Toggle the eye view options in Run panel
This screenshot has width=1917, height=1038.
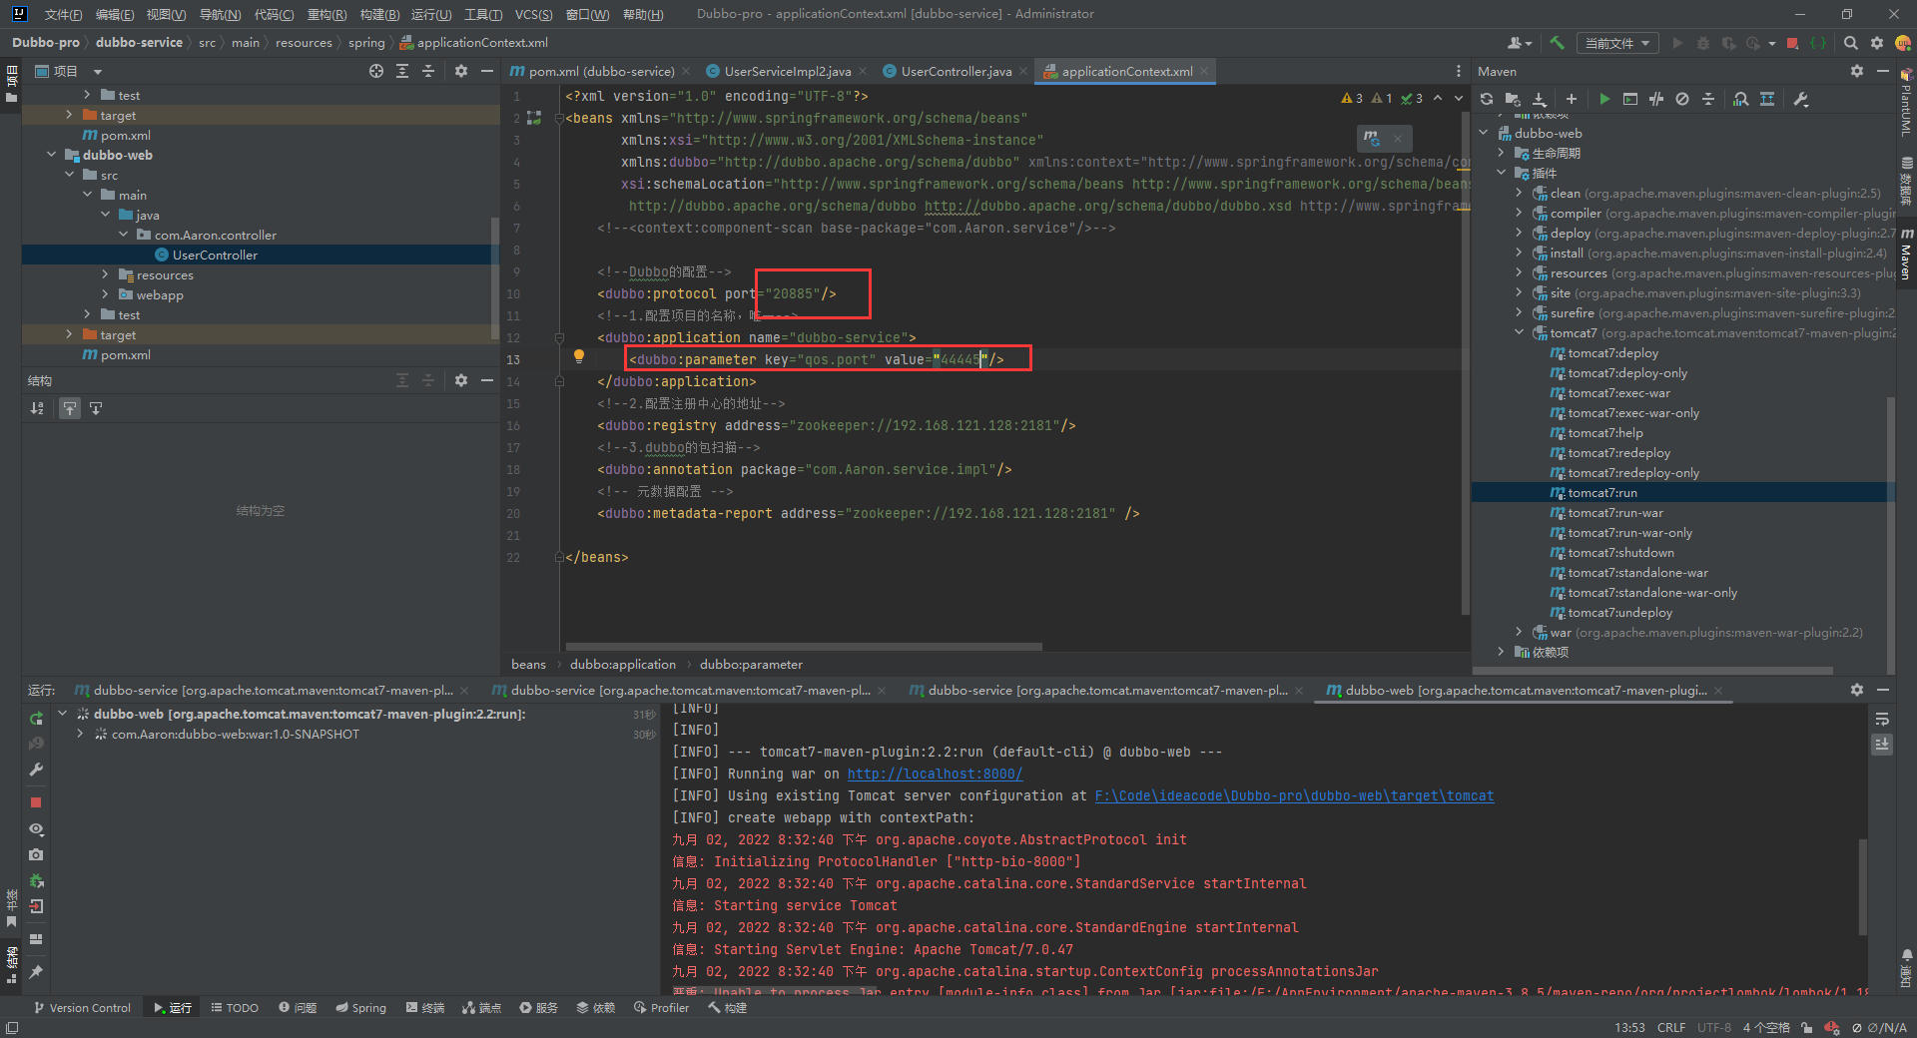point(36,829)
